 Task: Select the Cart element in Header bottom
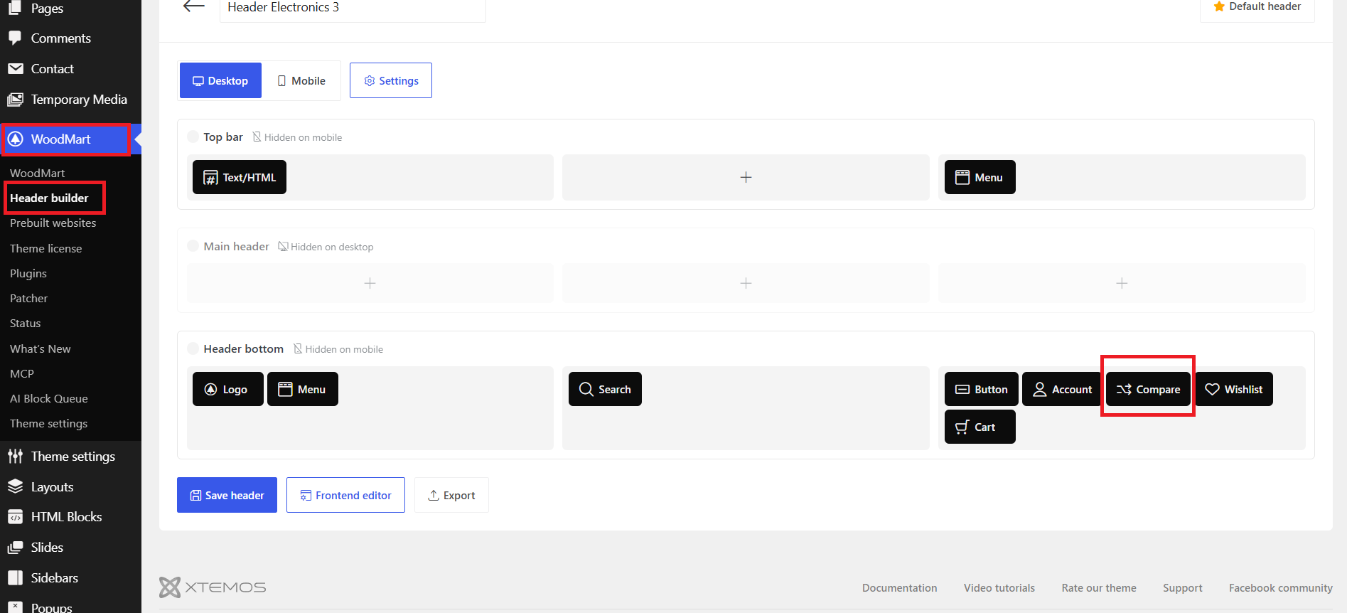[x=980, y=427]
